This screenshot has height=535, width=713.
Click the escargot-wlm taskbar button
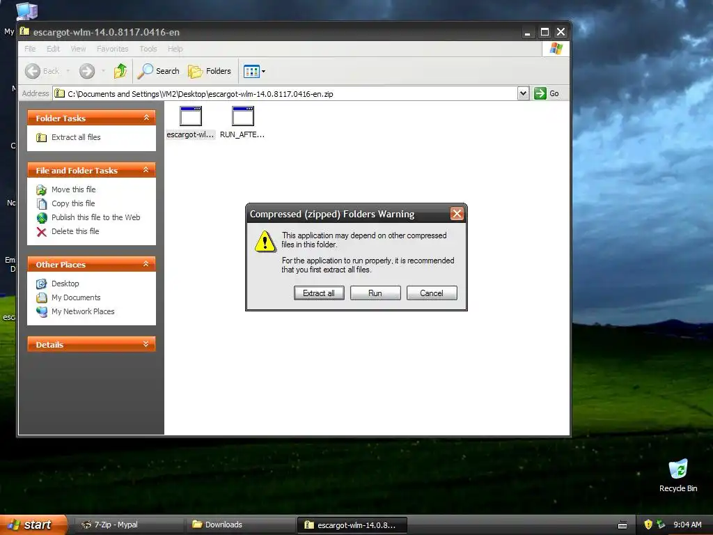(352, 525)
